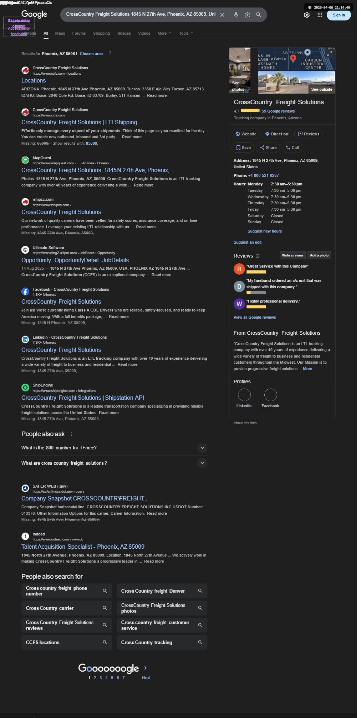The image size is (361, 718).
Task: Click the Directions button
Action: 277,134
